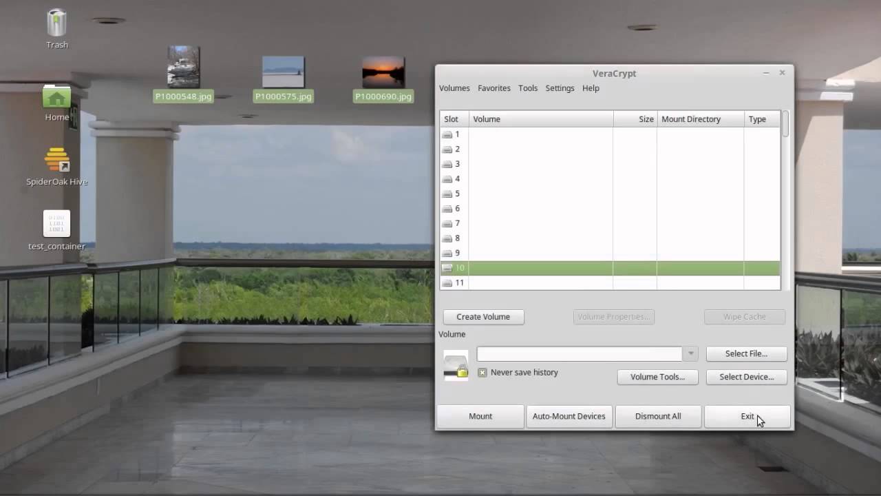The width and height of the screenshot is (881, 496).
Task: Open the Settings menu
Action: (560, 88)
